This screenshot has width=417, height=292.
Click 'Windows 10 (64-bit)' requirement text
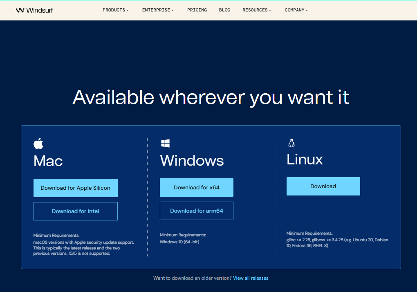179,242
